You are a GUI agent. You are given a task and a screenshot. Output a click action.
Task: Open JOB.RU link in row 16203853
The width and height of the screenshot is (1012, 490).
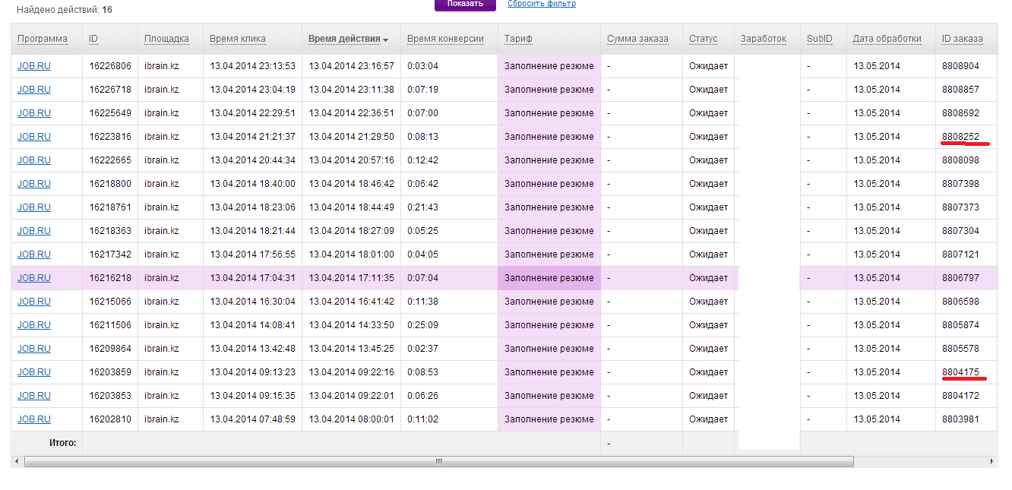tap(34, 396)
